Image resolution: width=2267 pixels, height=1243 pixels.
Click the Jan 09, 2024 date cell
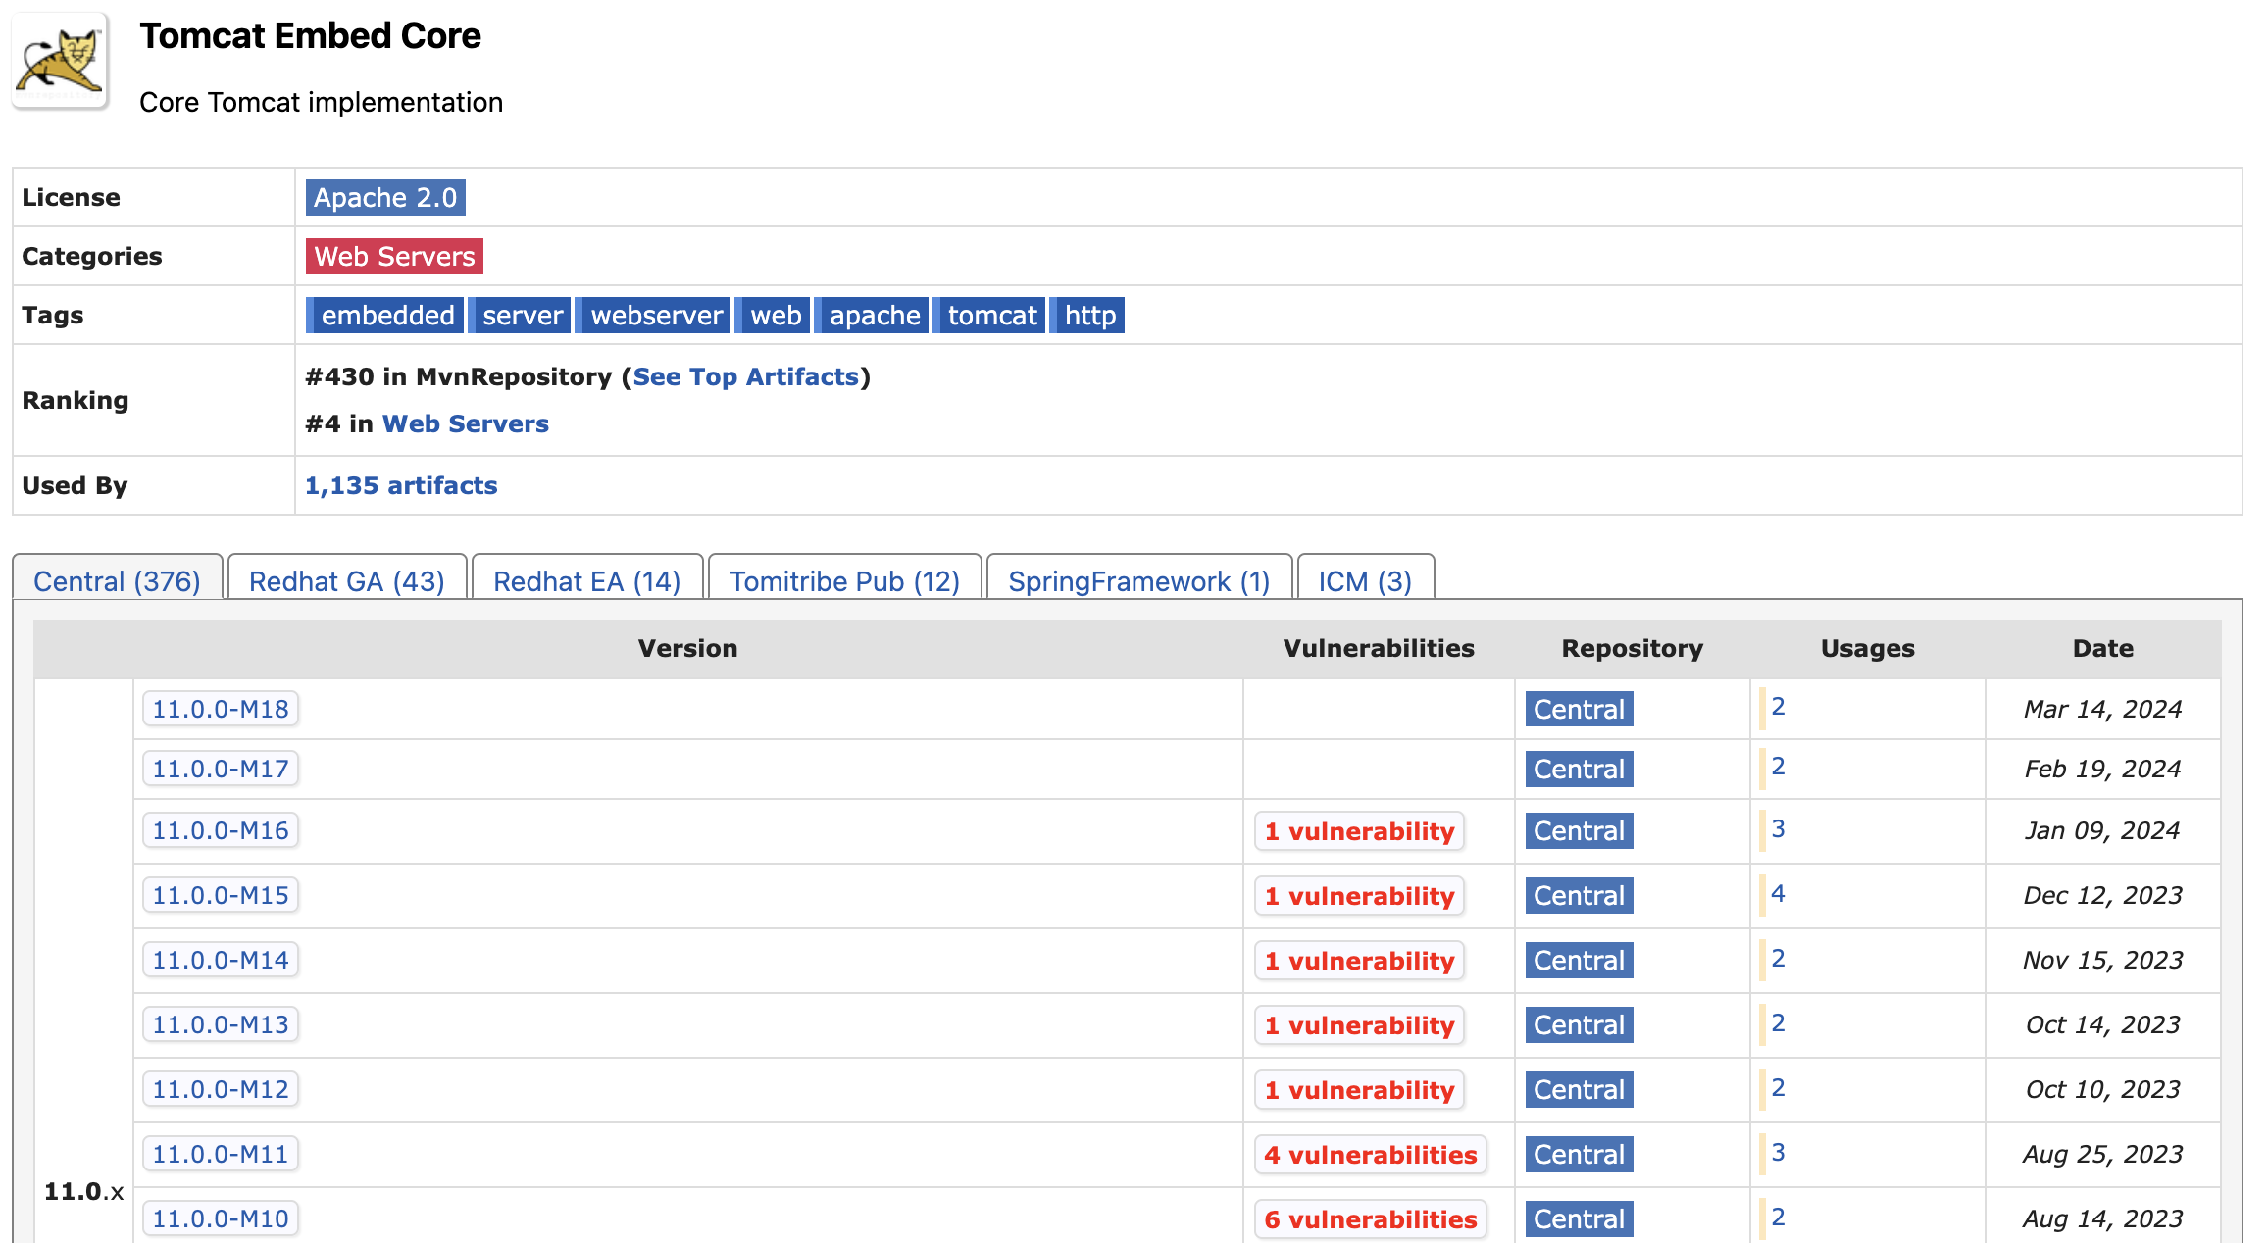(2102, 830)
